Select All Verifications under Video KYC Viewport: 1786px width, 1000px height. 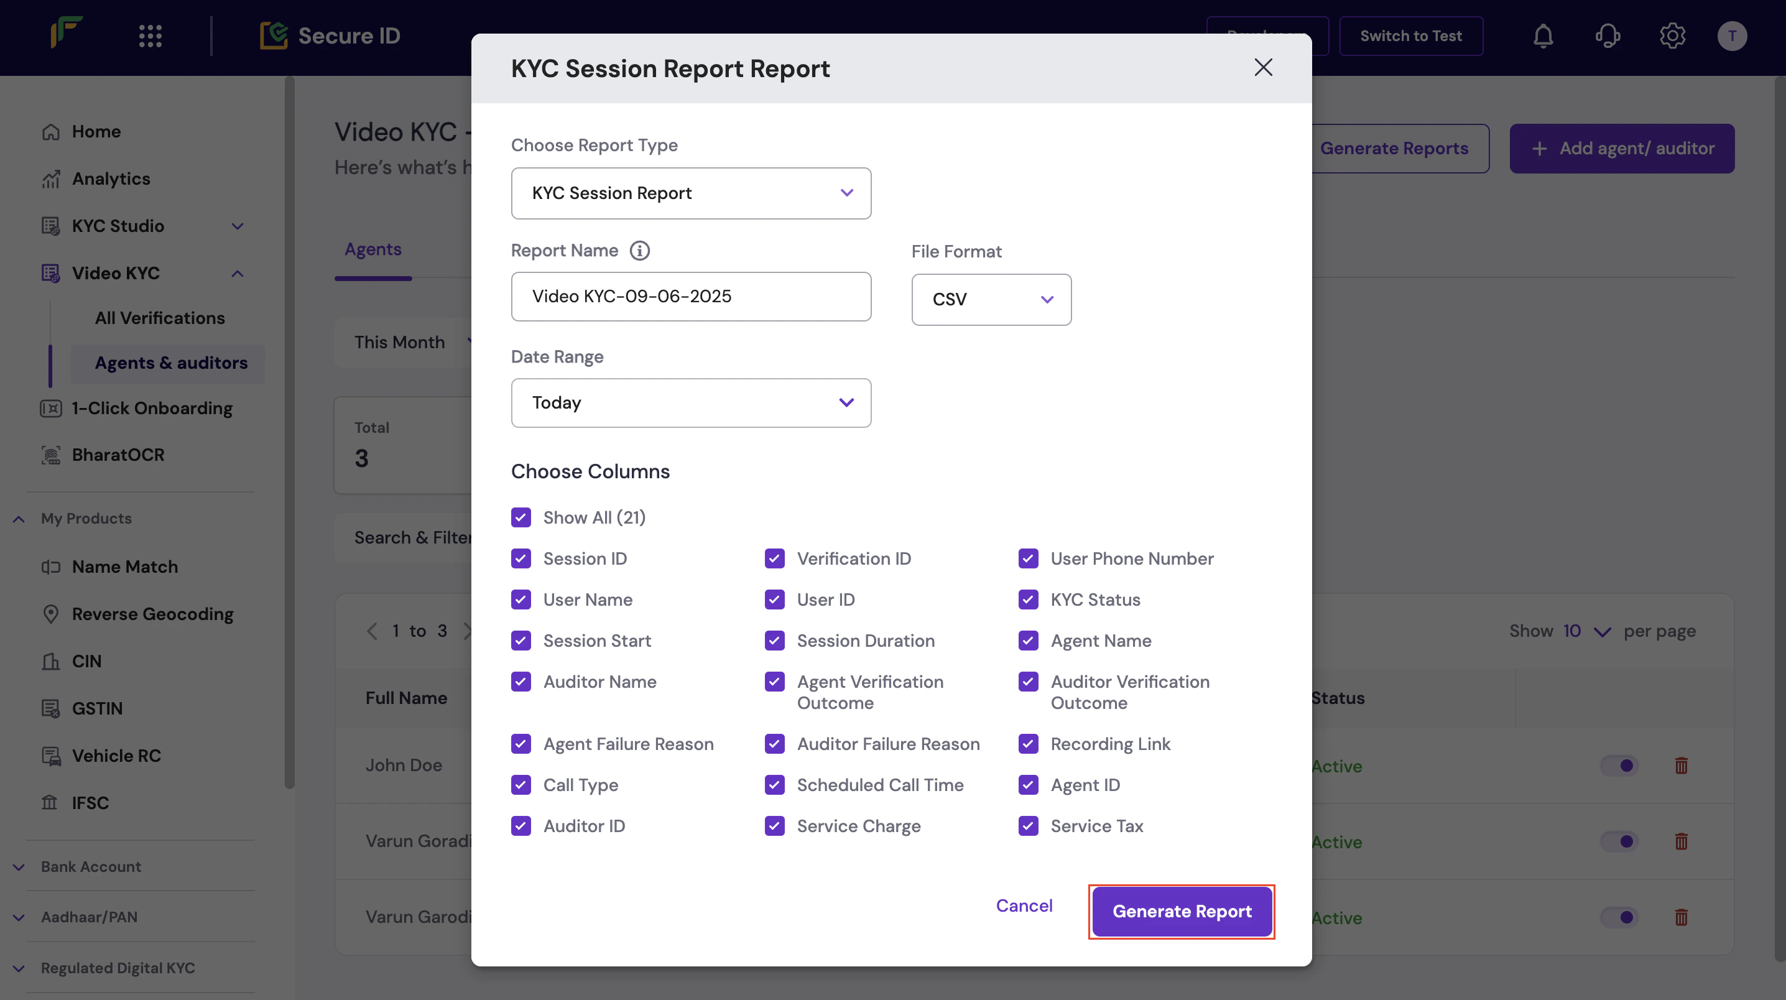coord(159,318)
